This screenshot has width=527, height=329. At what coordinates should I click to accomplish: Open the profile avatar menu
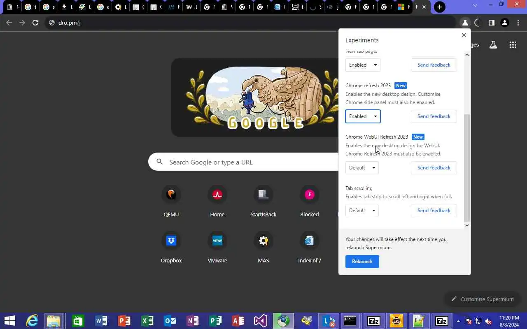[505, 23]
